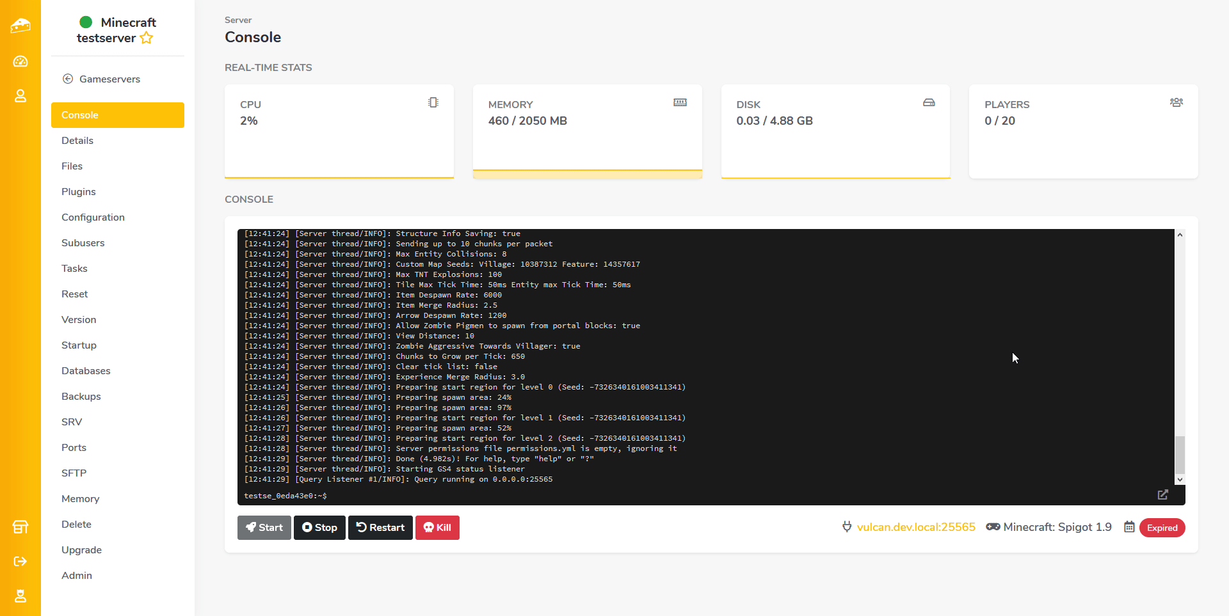This screenshot has height=616, width=1229.
Task: Click the vulcan.dev.local:25565 address link
Action: tap(915, 527)
